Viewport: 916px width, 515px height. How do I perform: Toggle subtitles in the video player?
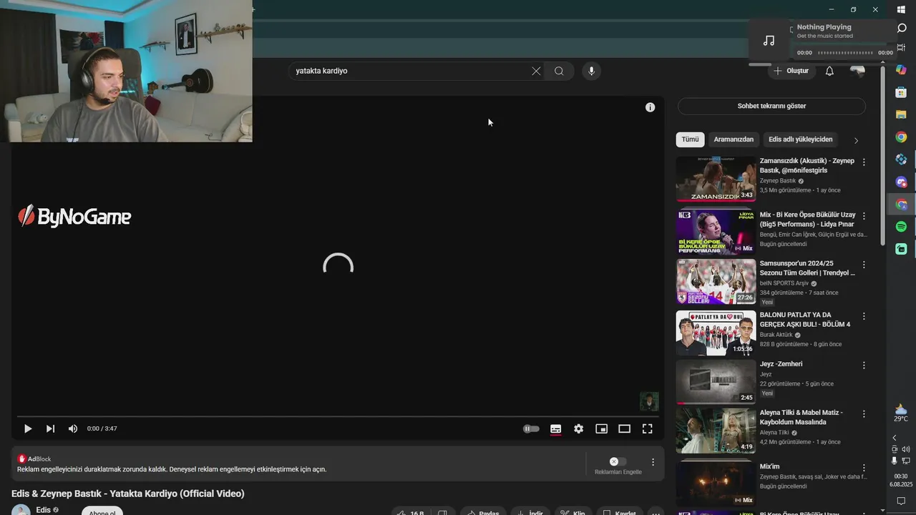click(555, 428)
